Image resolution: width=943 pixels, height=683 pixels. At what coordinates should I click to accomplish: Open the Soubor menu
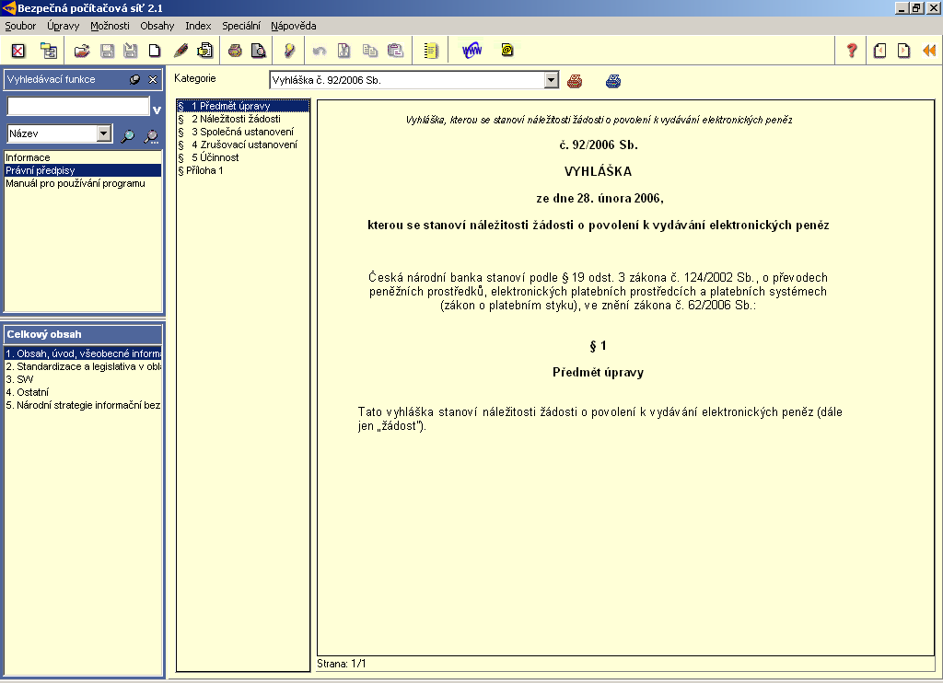tap(20, 26)
